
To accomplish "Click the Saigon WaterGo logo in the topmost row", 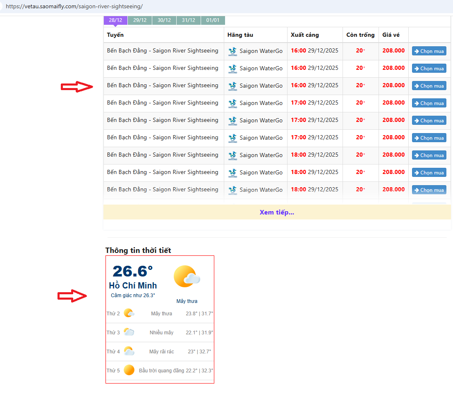I will point(232,51).
